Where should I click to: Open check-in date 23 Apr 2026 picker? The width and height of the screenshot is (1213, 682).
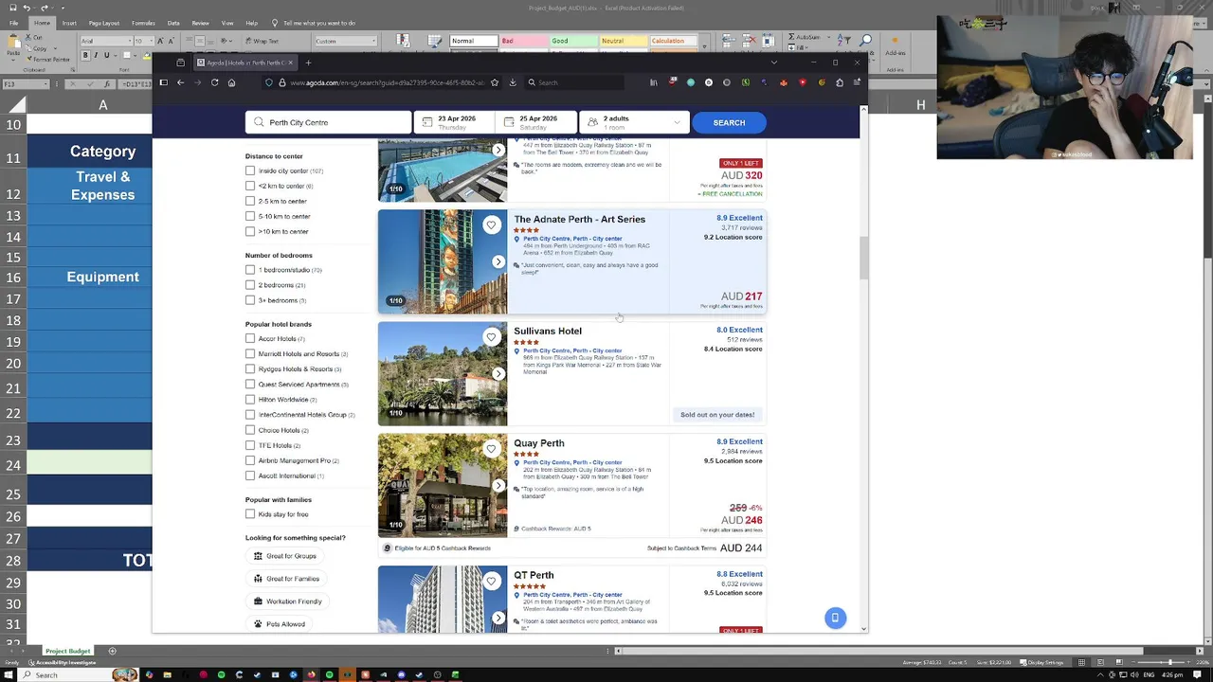point(456,122)
